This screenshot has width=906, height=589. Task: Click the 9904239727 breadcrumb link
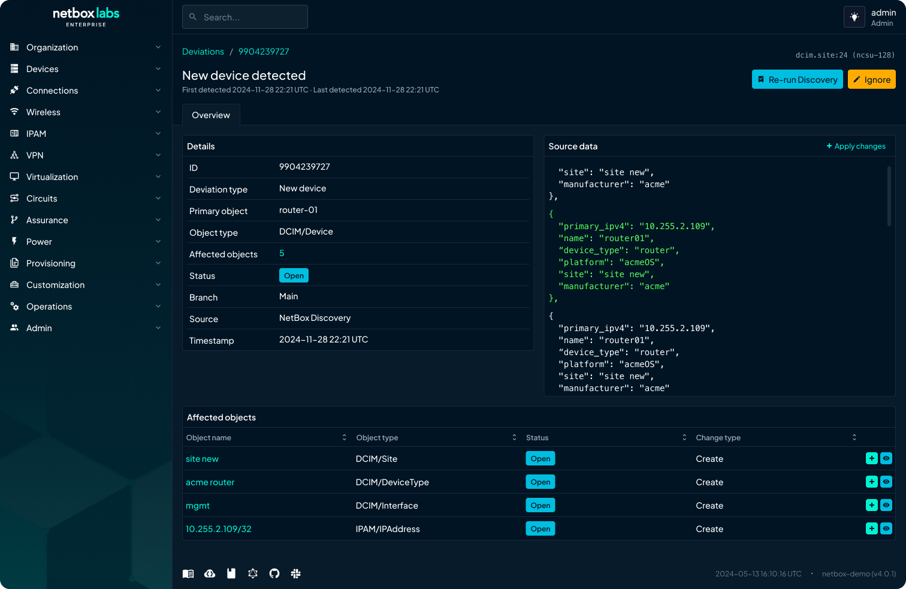(x=264, y=52)
